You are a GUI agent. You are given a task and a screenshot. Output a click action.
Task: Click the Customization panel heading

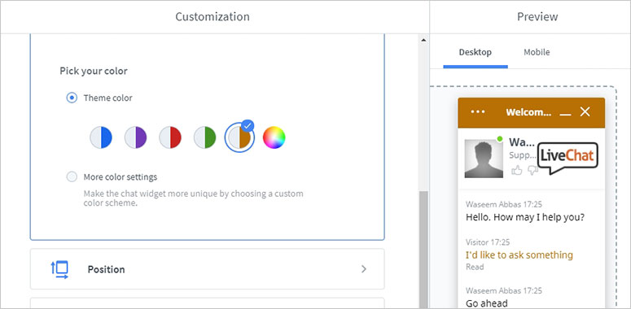(213, 16)
